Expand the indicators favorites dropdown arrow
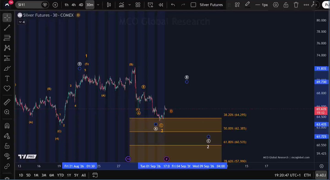330x180 pixels. tap(129, 5)
